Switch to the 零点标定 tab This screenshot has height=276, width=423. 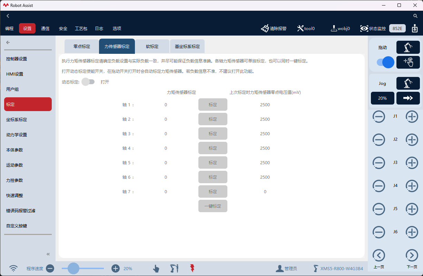click(81, 46)
